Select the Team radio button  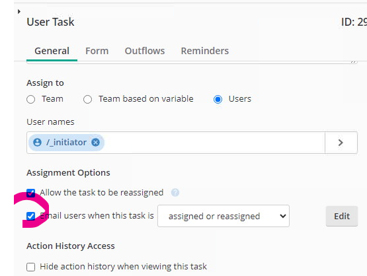[30, 99]
